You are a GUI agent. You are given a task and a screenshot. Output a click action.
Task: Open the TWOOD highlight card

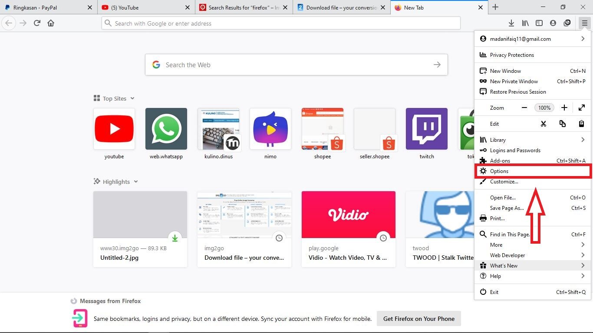[x=440, y=229]
